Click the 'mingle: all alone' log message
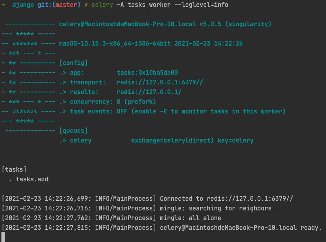This screenshot has height=242, width=326. point(190,218)
